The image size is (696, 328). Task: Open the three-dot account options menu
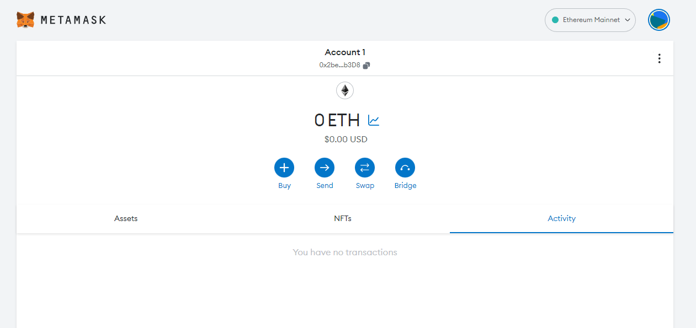[659, 58]
